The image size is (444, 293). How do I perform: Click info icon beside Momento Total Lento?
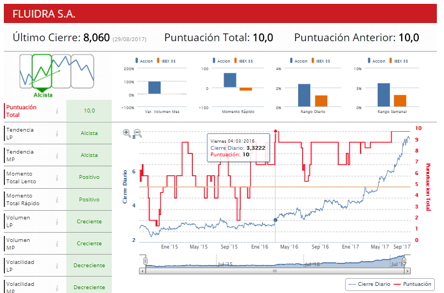point(57,177)
